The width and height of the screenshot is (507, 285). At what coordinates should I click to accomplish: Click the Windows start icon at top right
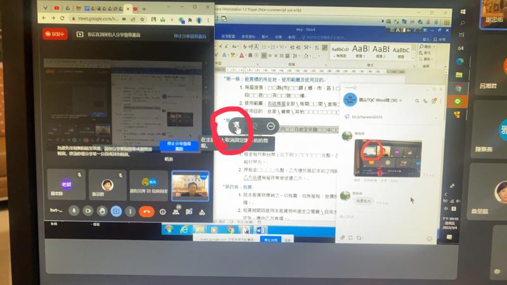[x=463, y=11]
